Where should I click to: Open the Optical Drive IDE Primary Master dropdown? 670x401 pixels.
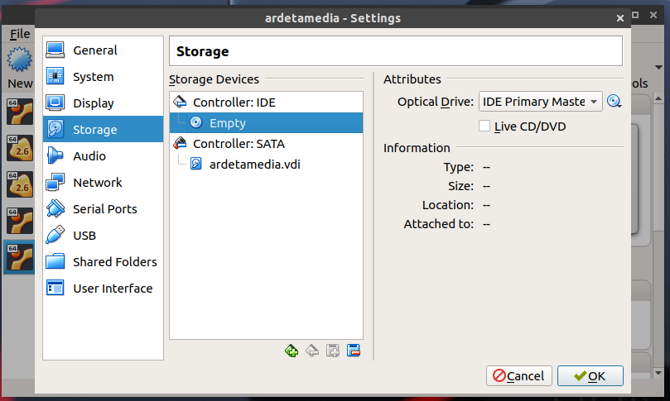point(540,102)
